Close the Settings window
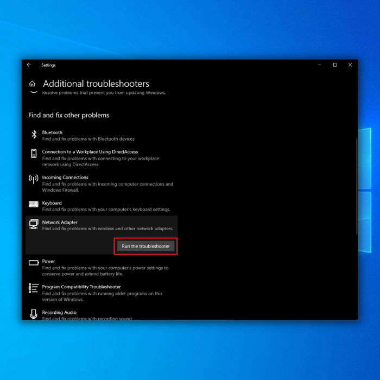Image resolution: width=380 pixels, height=380 pixels. pyautogui.click(x=350, y=65)
